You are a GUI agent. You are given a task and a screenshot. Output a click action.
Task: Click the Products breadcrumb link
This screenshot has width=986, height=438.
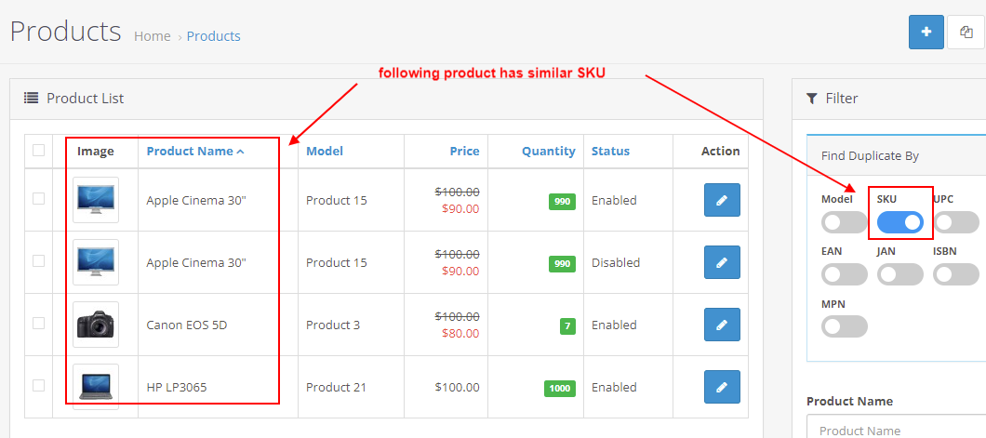pyautogui.click(x=213, y=36)
